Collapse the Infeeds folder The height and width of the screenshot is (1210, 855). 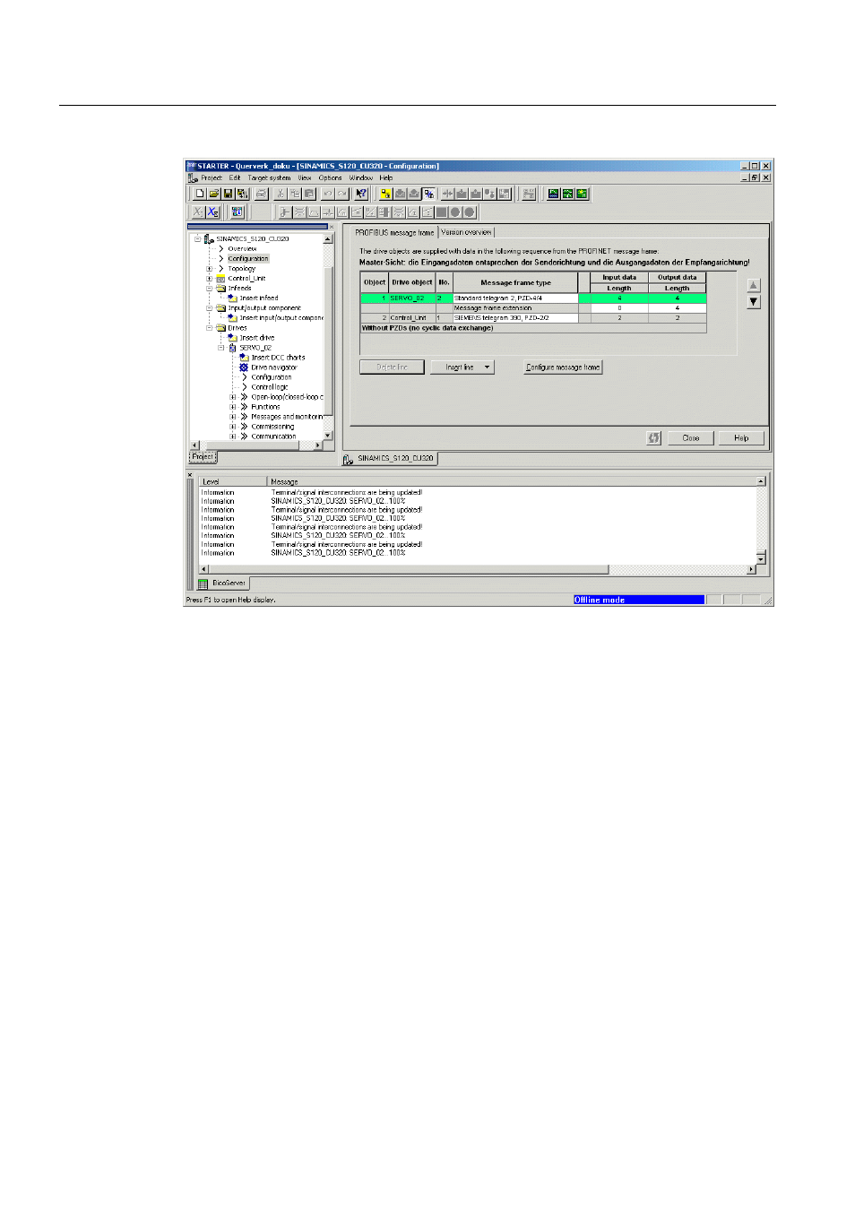click(x=209, y=289)
